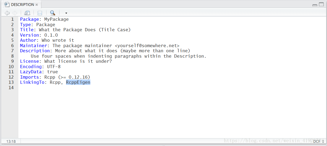Image resolution: width=327 pixels, height=146 pixels.
Task: Open the toolbar options dropdown arrow
Action: (x=66, y=13)
